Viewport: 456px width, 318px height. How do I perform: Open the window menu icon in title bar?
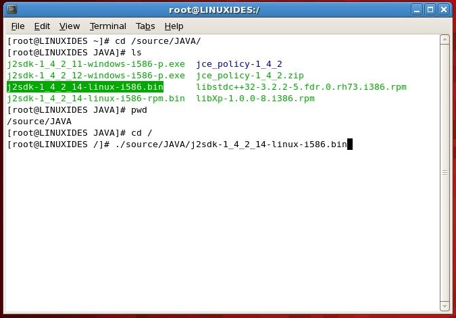(x=12, y=9)
